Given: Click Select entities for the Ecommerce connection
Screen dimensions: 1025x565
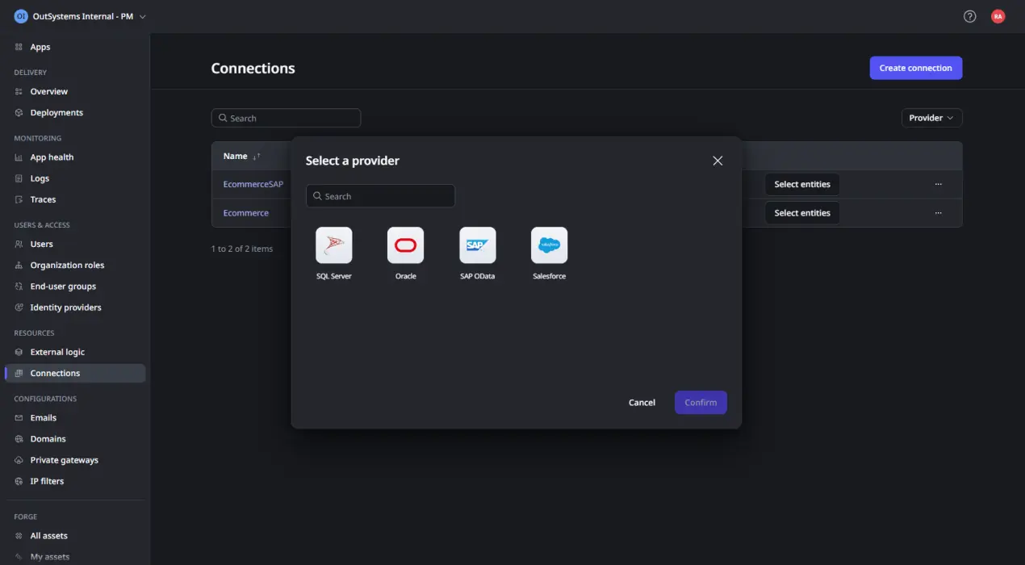Looking at the screenshot, I should coord(801,212).
